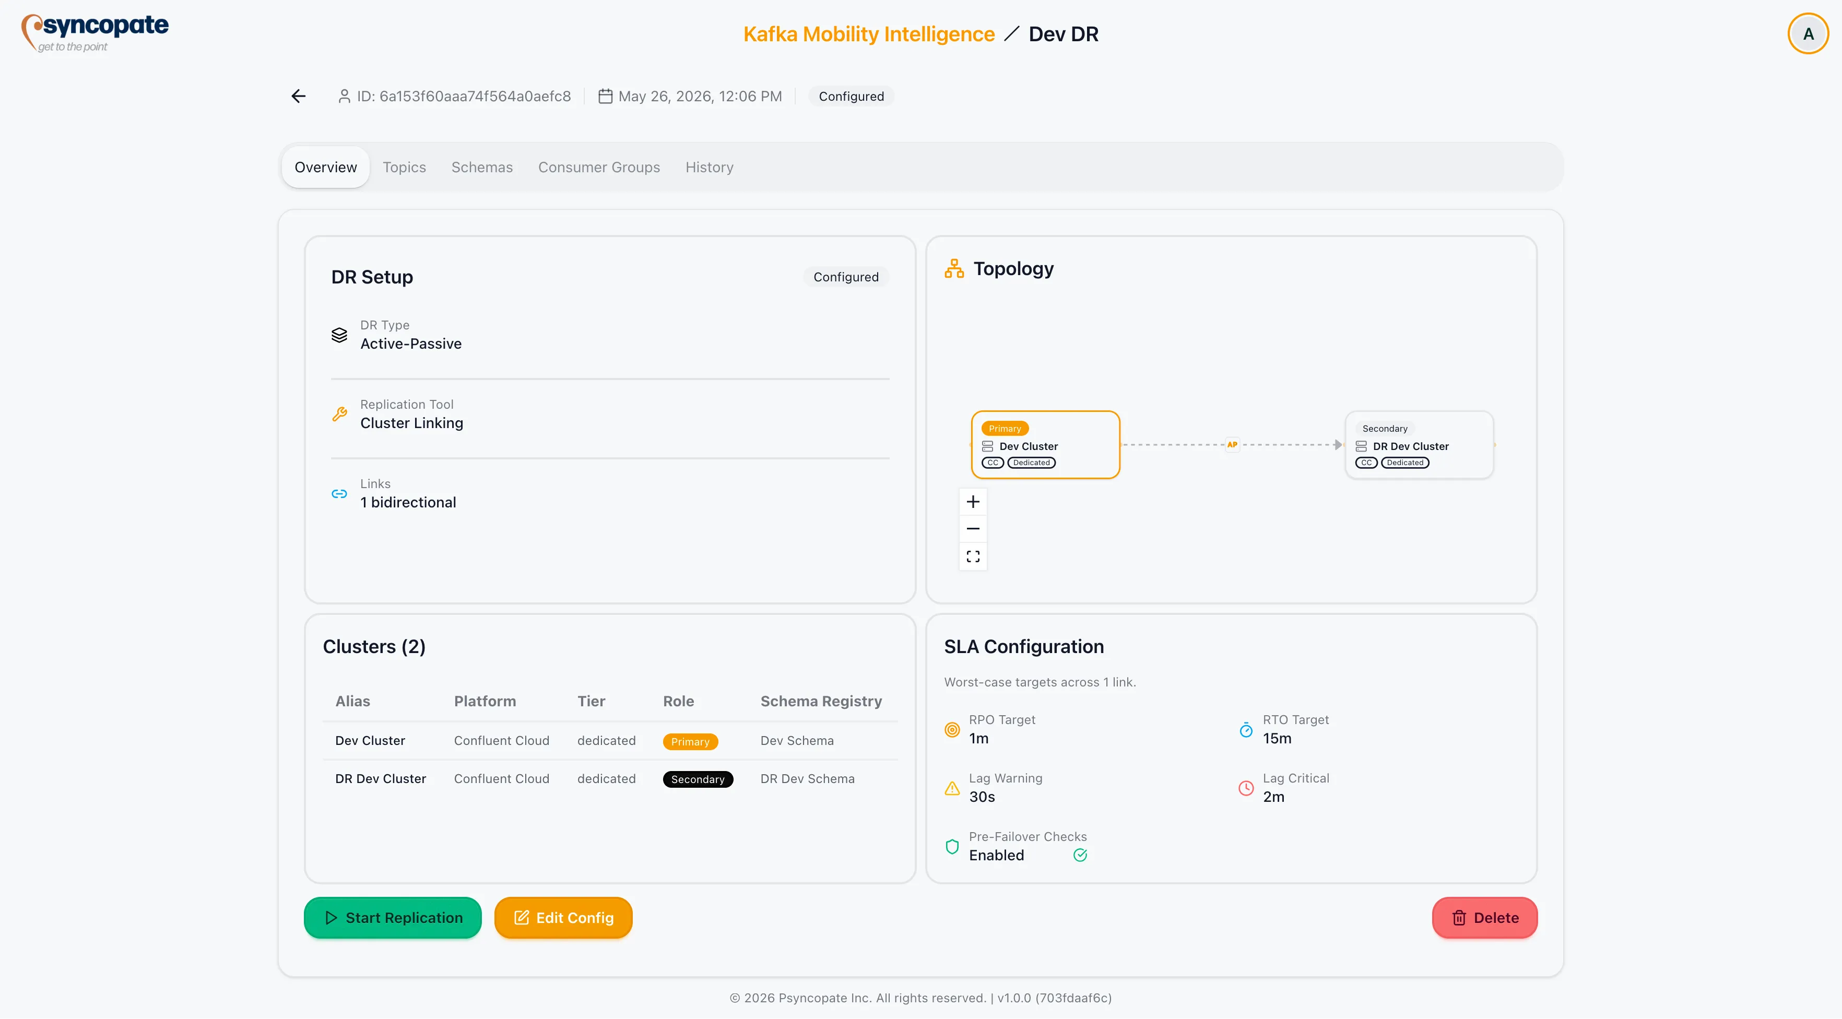Click the Start Replication button
Viewport: 1842px width, 1019px height.
coord(393,918)
